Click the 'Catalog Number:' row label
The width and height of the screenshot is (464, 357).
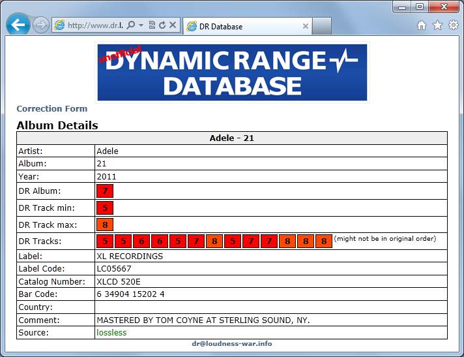[x=51, y=281]
